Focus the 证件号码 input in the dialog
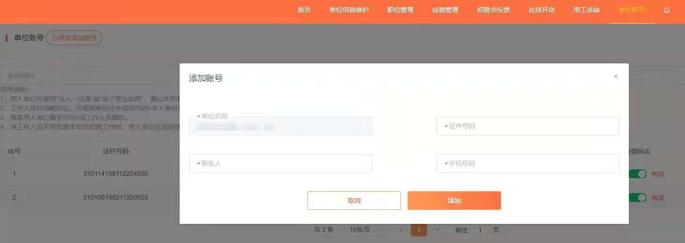This screenshot has width=685, height=243. click(528, 126)
